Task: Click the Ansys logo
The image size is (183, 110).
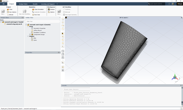Action: [180, 4]
